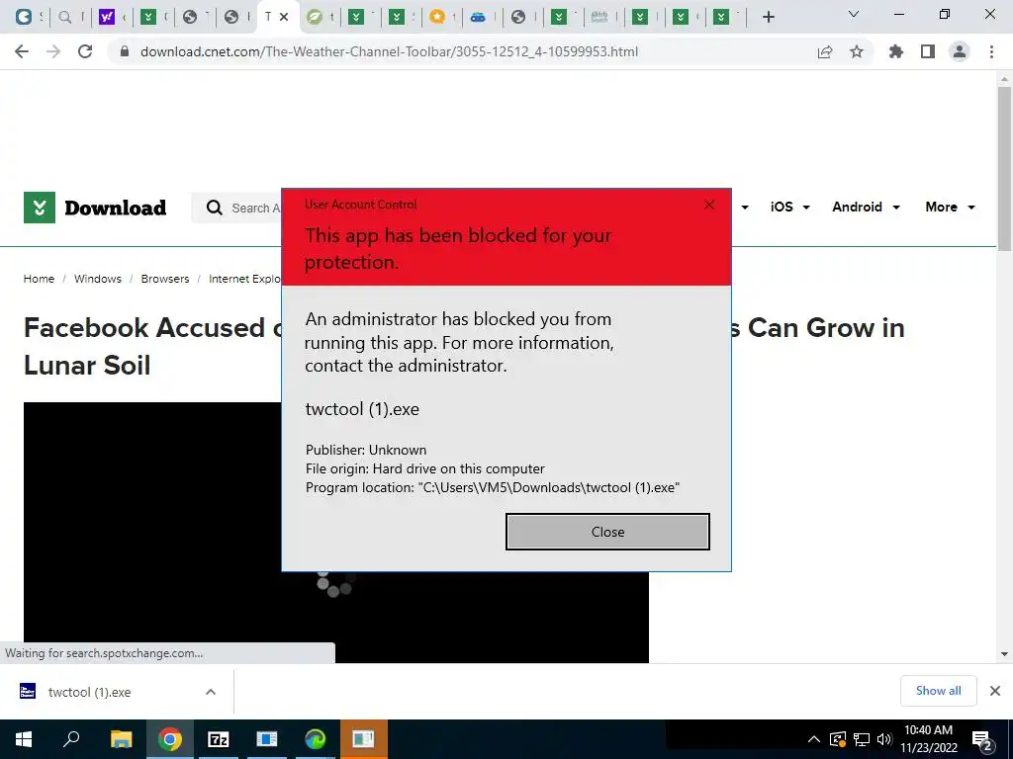Viewport: 1013px width, 759px height.
Task: Reload the current CNET page
Action: point(85,51)
